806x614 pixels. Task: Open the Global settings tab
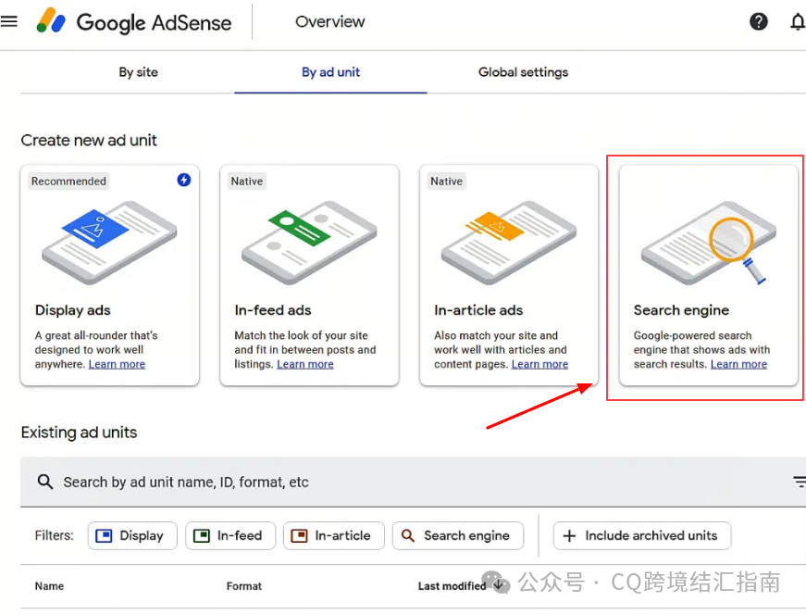[x=523, y=72]
